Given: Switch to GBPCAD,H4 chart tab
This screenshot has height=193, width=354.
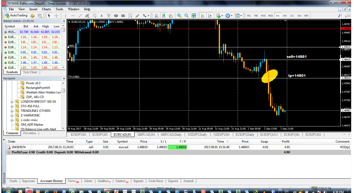Looking at the screenshot, I should tap(146, 134).
